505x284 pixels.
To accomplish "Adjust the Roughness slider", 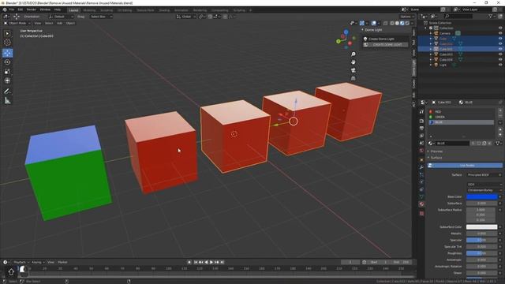I will (x=482, y=253).
